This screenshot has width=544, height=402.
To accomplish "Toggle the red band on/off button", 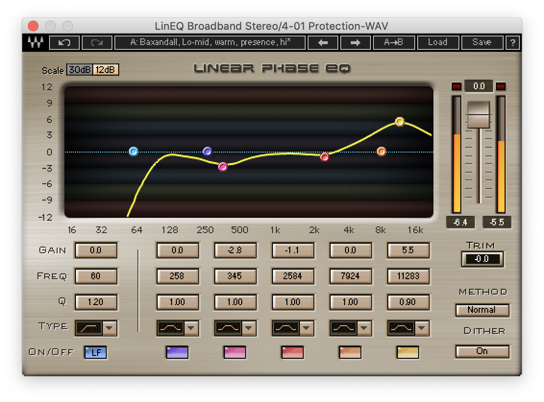I will tap(293, 353).
